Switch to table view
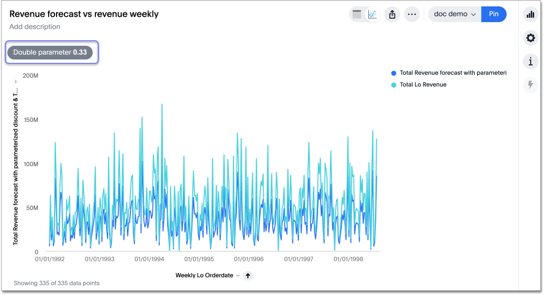The image size is (544, 295). pos(357,14)
